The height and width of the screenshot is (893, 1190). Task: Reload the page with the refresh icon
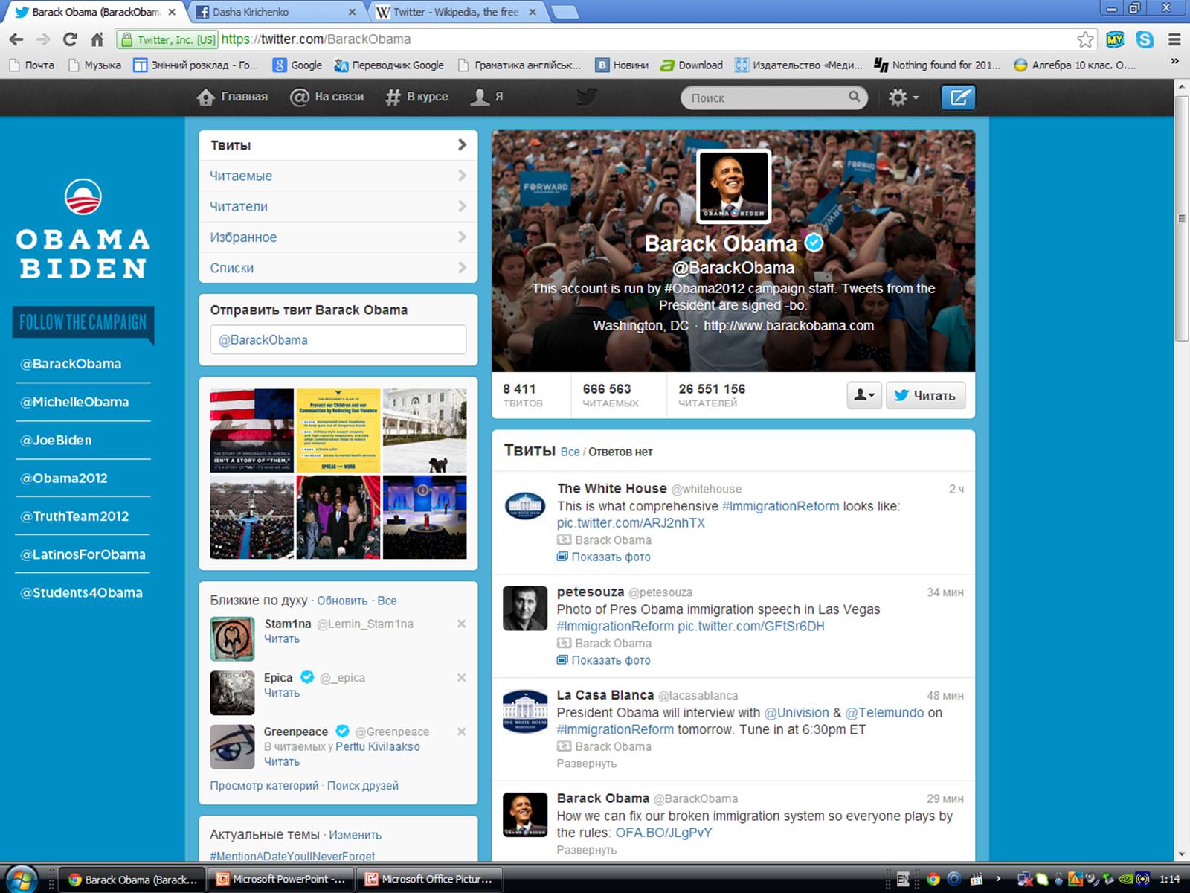70,39
